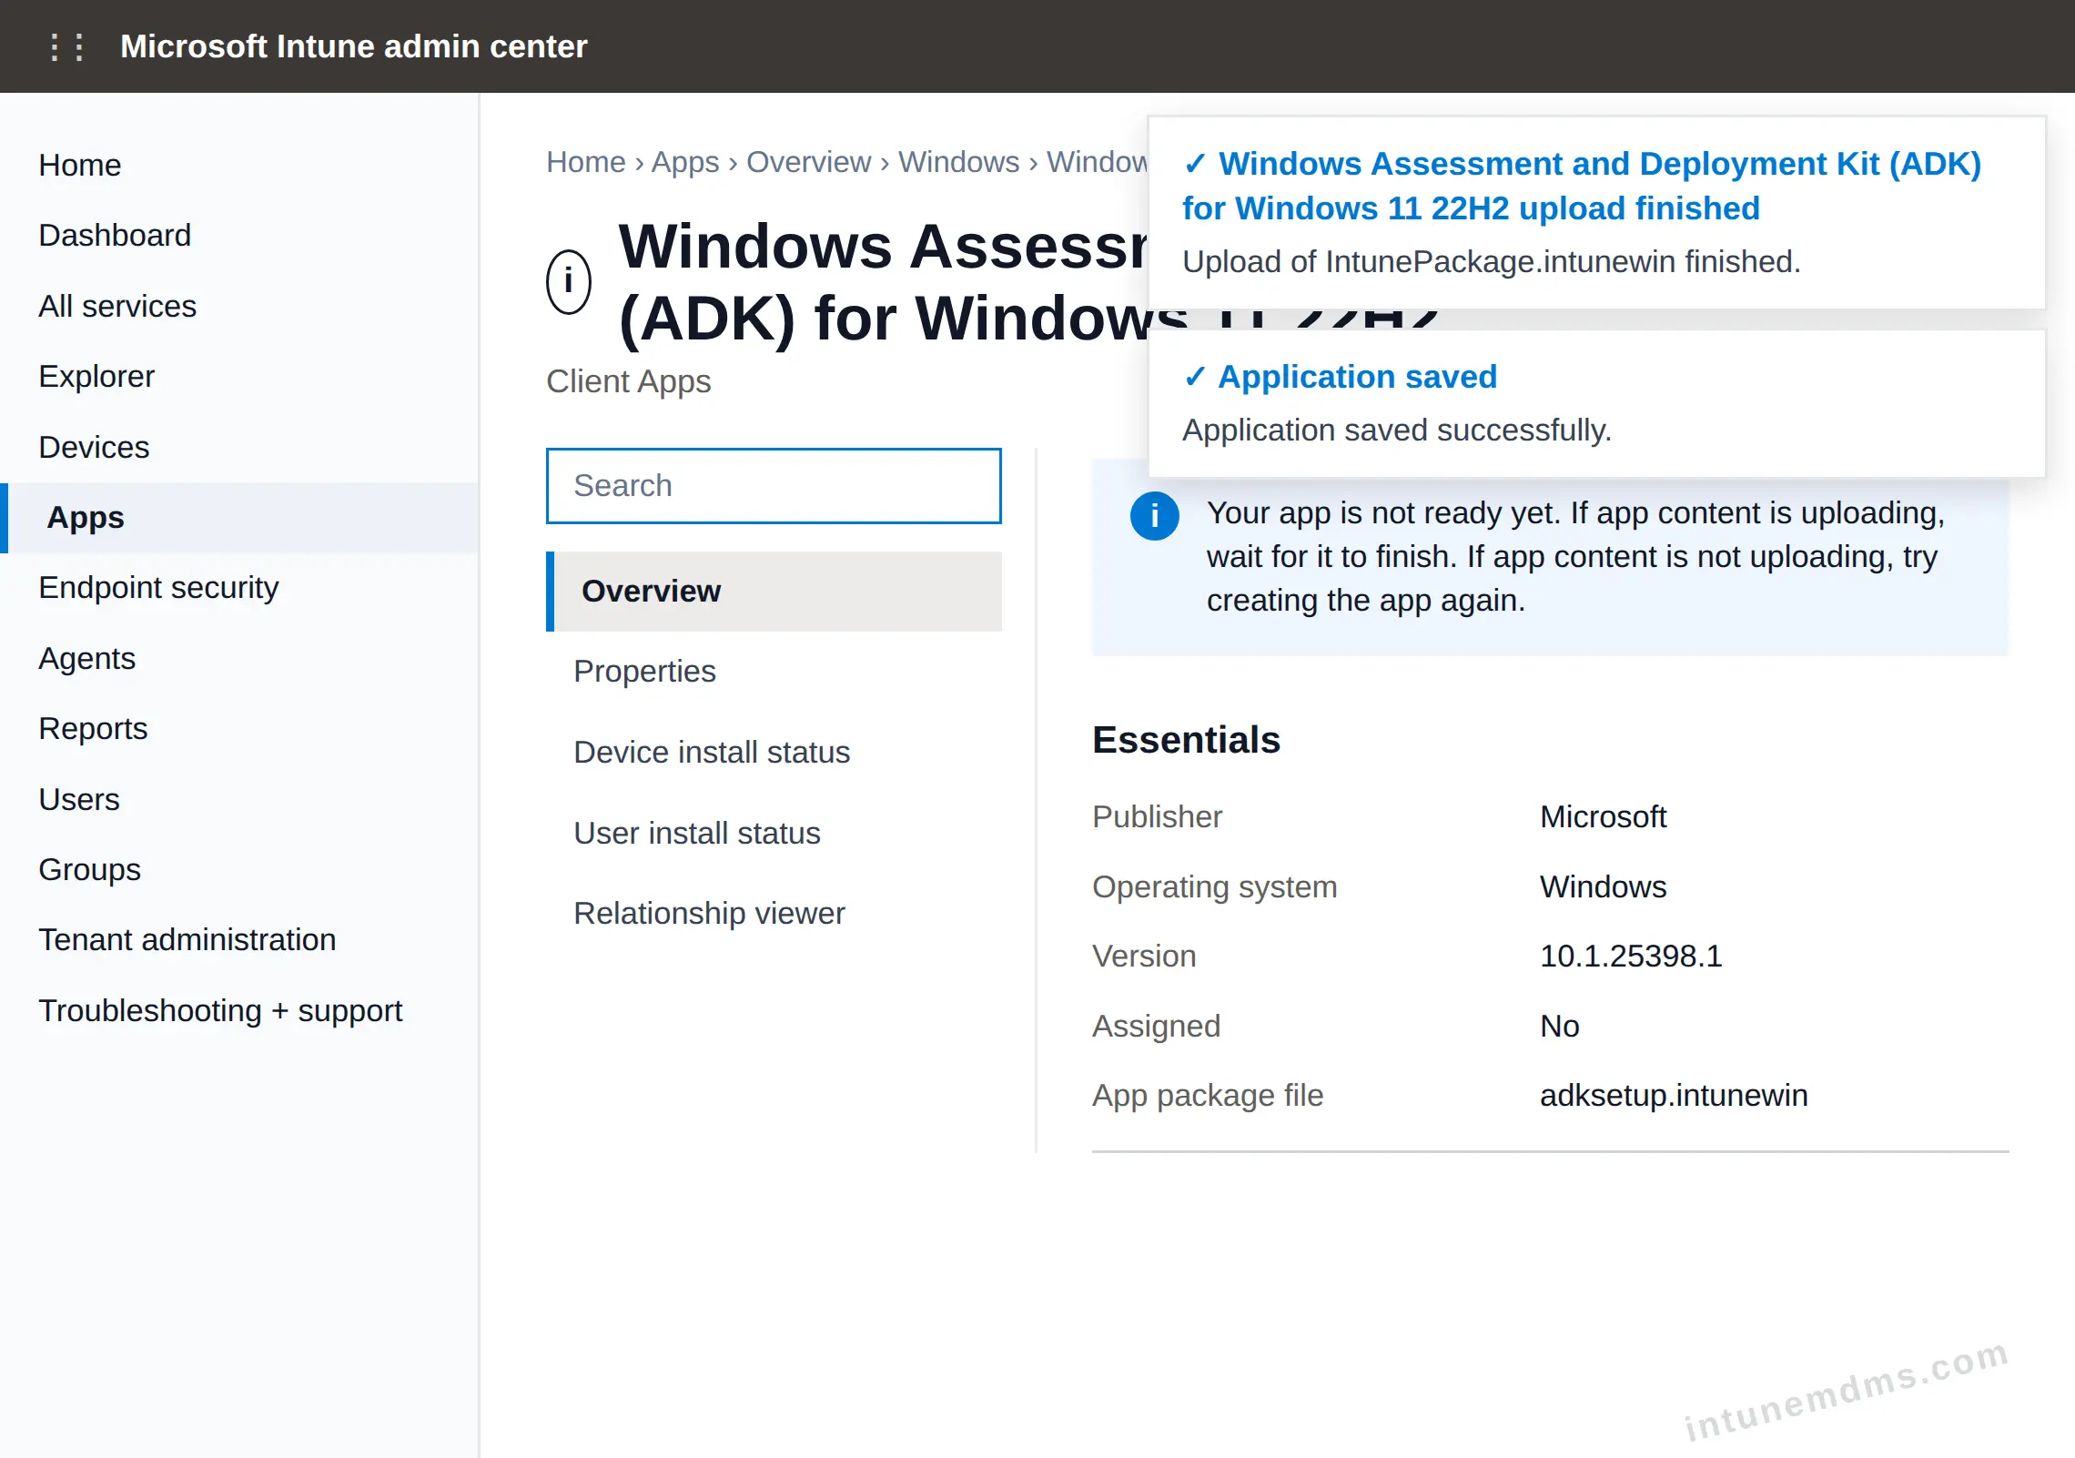Click the 'Your app is not ready yet' banner text

(x=1575, y=557)
